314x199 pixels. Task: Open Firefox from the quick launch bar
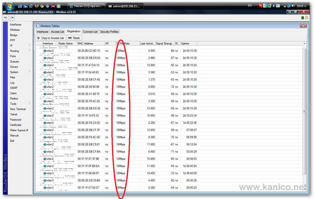click(37, 6)
